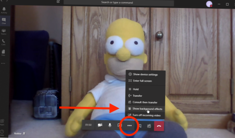Show conversation chat panel
This screenshot has width=235, height=138.
pos(140,126)
